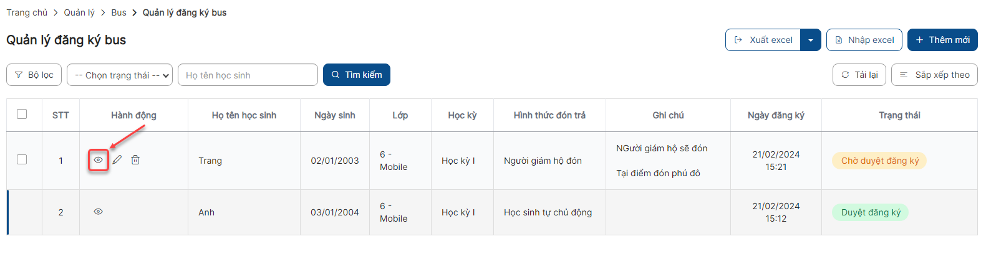Click the edit pencil icon for Trang

tap(117, 160)
